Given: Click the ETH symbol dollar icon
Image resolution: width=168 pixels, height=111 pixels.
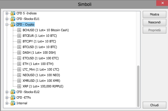Looking at the screenshot, I should [x=19, y=64].
